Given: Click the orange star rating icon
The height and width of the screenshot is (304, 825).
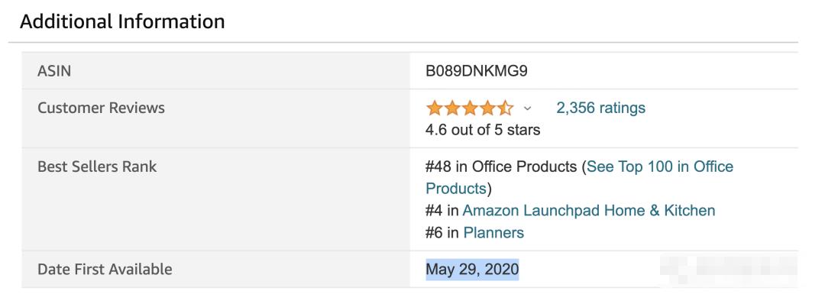Looking at the screenshot, I should click(470, 108).
